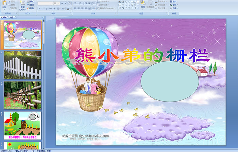Select the Format Painter (格式刷) tool
This screenshot has width=238, height=152.
(13, 8)
